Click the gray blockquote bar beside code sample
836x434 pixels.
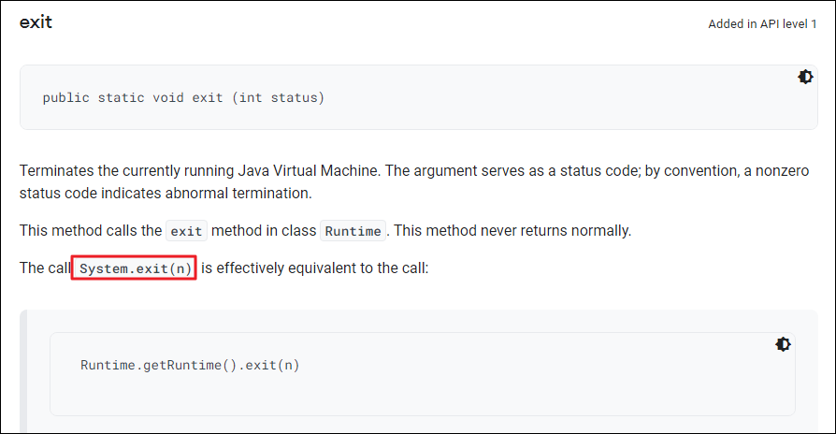tap(23, 371)
